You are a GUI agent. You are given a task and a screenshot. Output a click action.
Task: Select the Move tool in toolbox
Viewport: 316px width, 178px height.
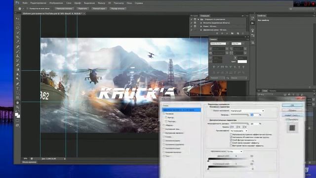click(18, 19)
